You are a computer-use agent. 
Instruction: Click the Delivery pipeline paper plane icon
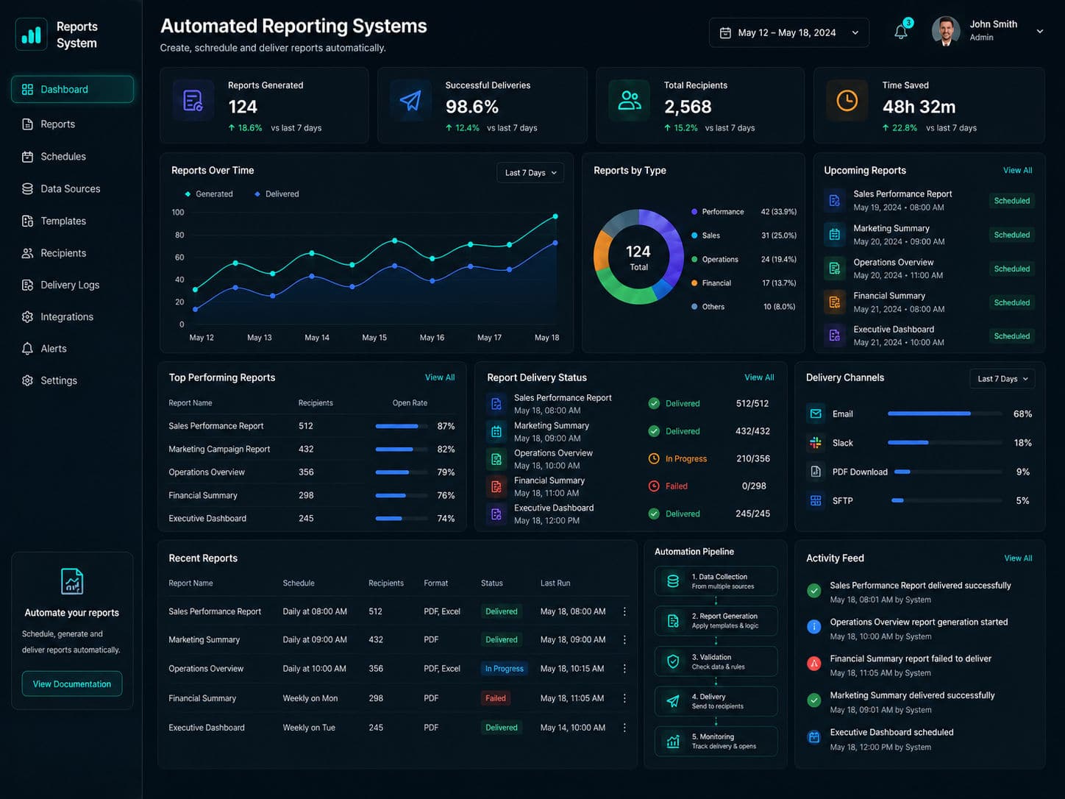673,701
